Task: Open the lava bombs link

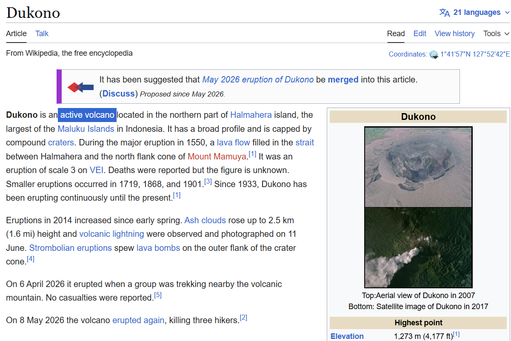Action: pyautogui.click(x=158, y=248)
